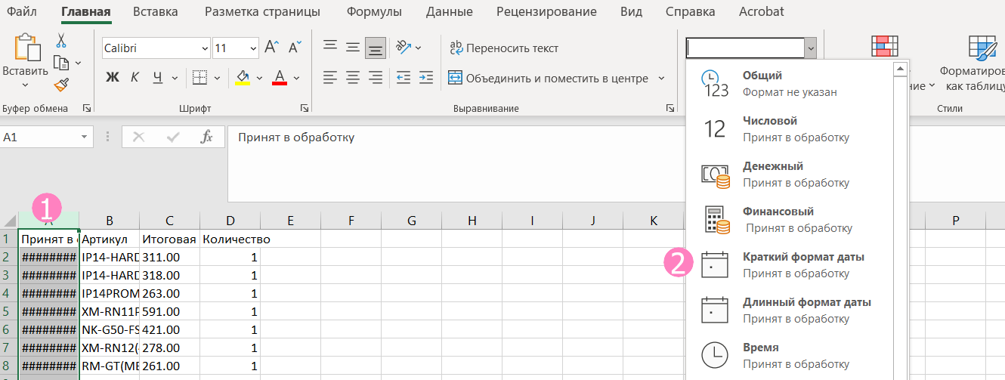The width and height of the screenshot is (1005, 380).
Task: Align text to bottom
Action: (375, 47)
